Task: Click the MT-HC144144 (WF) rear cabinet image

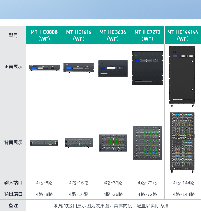Action: pos(182,143)
